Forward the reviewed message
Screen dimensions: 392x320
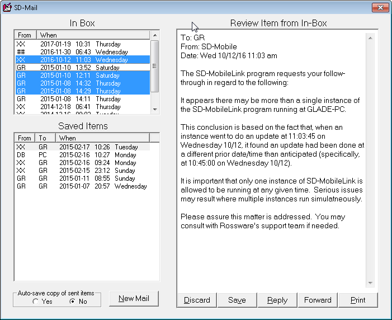pyautogui.click(x=318, y=300)
